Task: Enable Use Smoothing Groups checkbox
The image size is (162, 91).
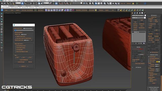Action: click(x=15, y=46)
